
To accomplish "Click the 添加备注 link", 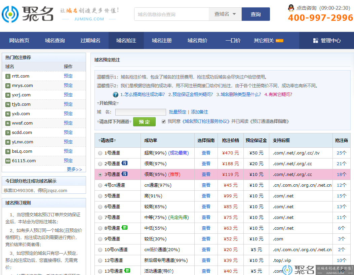I will [x=199, y=112].
